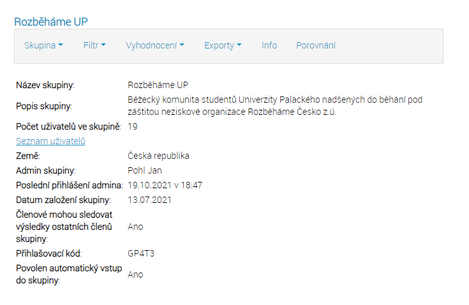
Task: Click the admin name Pohl Jan
Action: pyautogui.click(x=145, y=170)
